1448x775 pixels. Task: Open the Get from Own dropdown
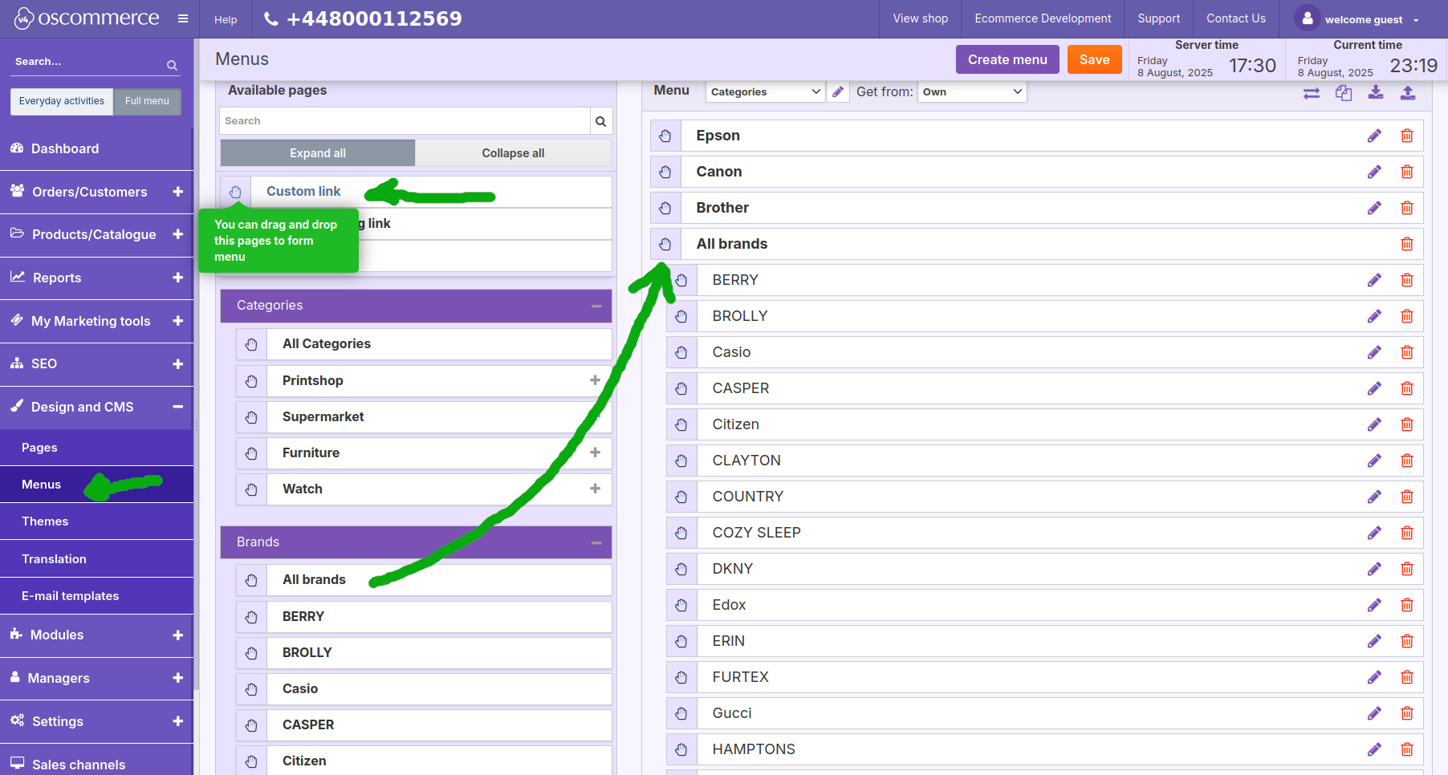pyautogui.click(x=972, y=91)
